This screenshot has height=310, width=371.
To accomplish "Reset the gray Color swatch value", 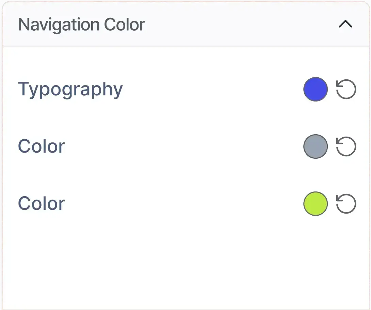I will tap(346, 146).
